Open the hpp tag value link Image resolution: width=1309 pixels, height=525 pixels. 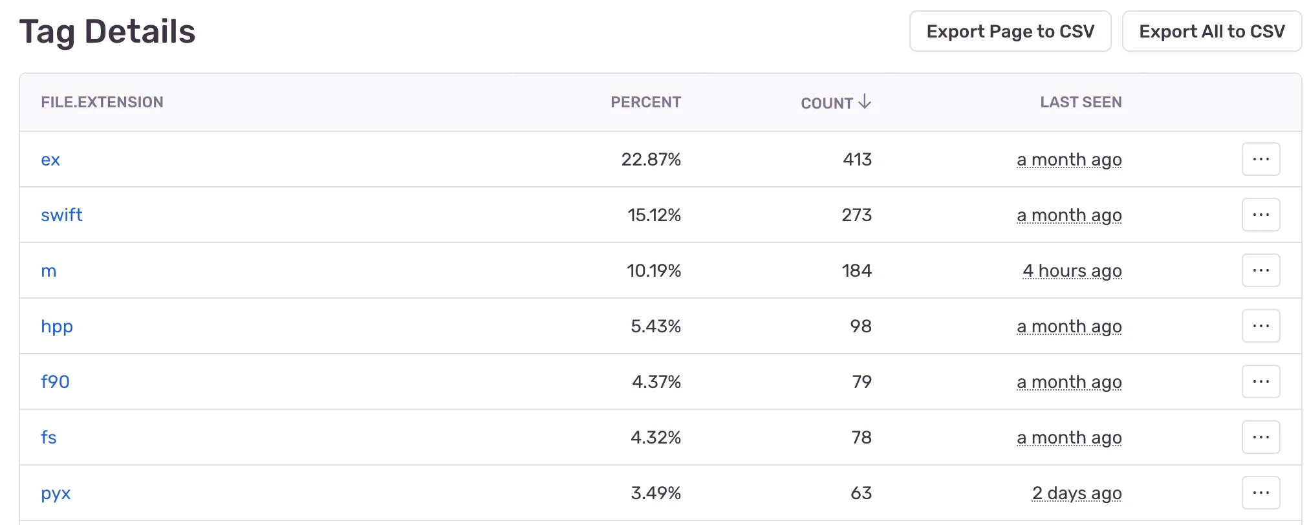(x=57, y=327)
